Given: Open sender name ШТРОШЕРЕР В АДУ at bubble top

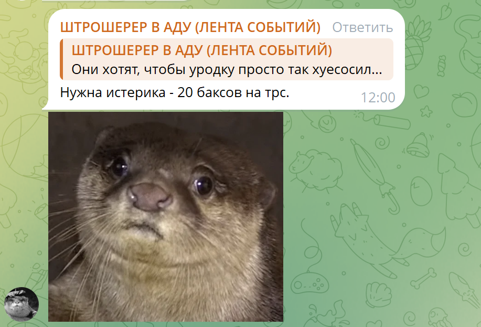Looking at the screenshot, I should tap(190, 27).
